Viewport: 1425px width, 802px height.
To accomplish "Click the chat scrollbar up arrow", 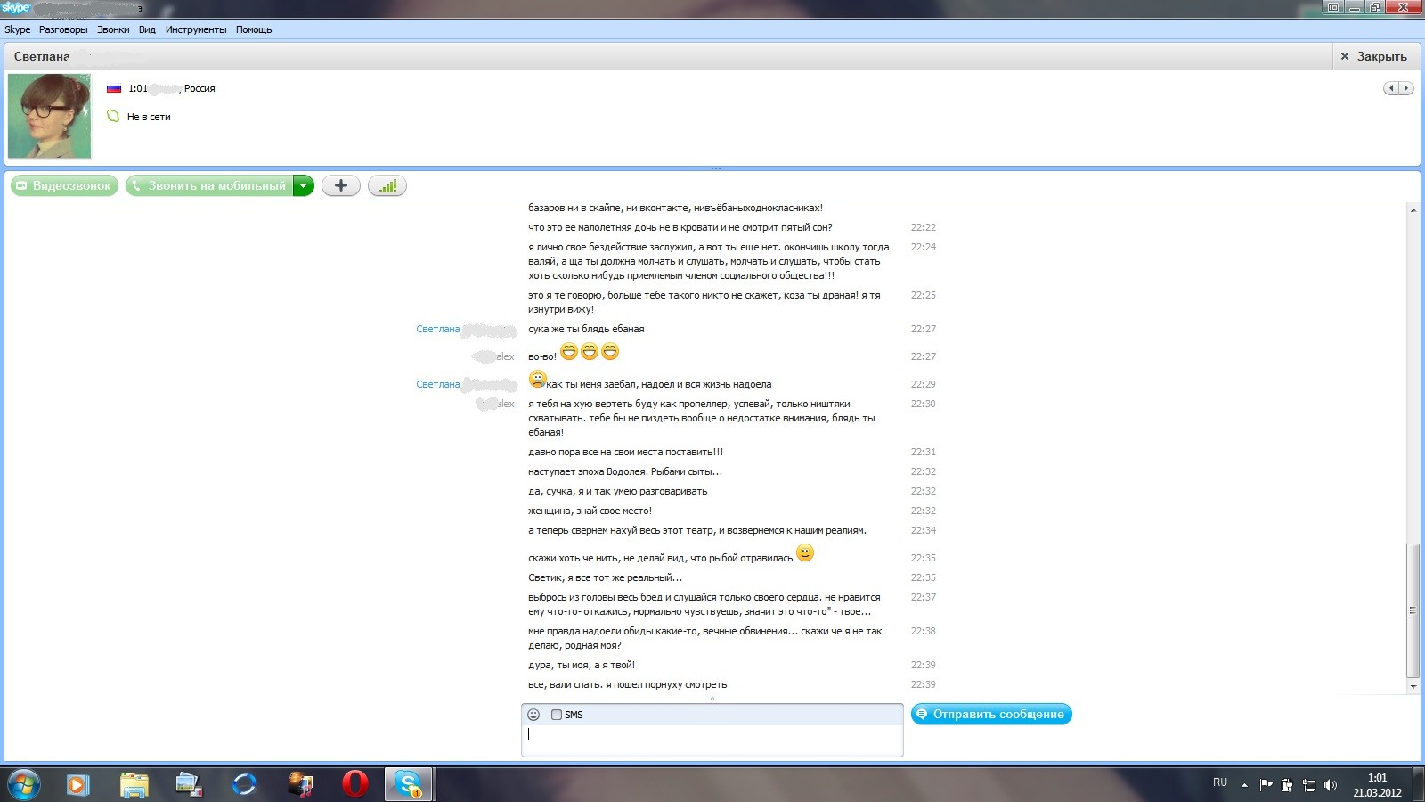I will 1413,210.
